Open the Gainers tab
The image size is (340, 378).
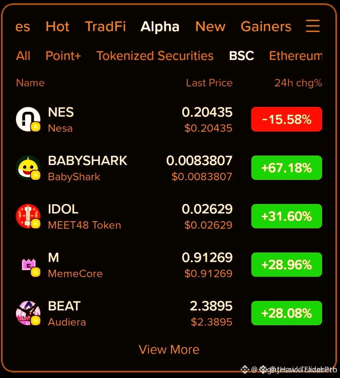tap(266, 26)
